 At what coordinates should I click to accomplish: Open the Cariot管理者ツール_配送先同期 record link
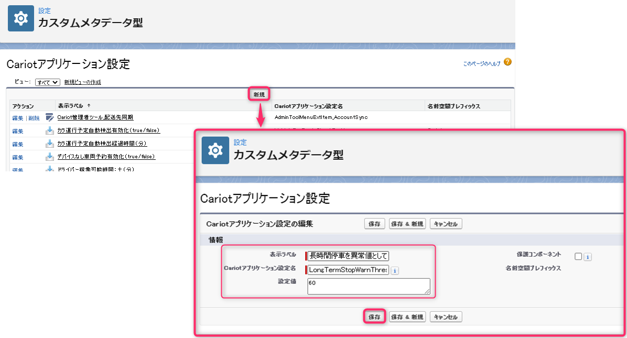click(x=95, y=117)
